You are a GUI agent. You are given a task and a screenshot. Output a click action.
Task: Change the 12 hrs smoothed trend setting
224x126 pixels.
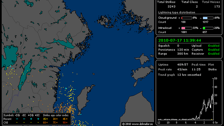(x=189, y=75)
